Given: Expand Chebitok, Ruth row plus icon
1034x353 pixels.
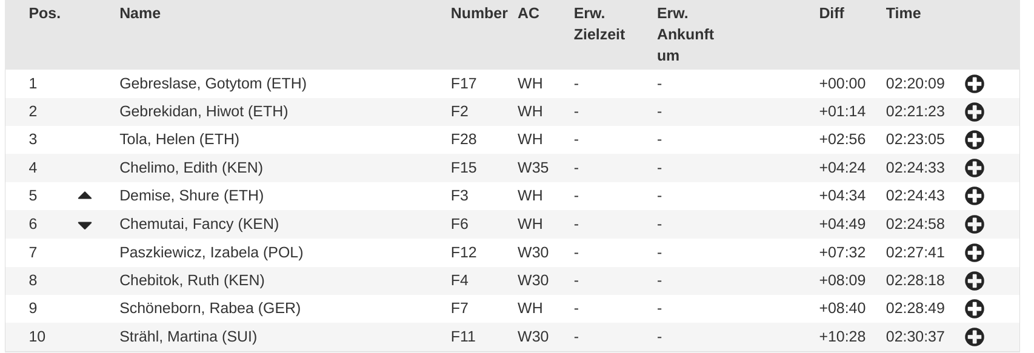Looking at the screenshot, I should [x=974, y=280].
